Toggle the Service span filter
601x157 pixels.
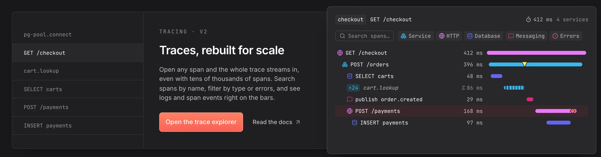pyautogui.click(x=416, y=36)
